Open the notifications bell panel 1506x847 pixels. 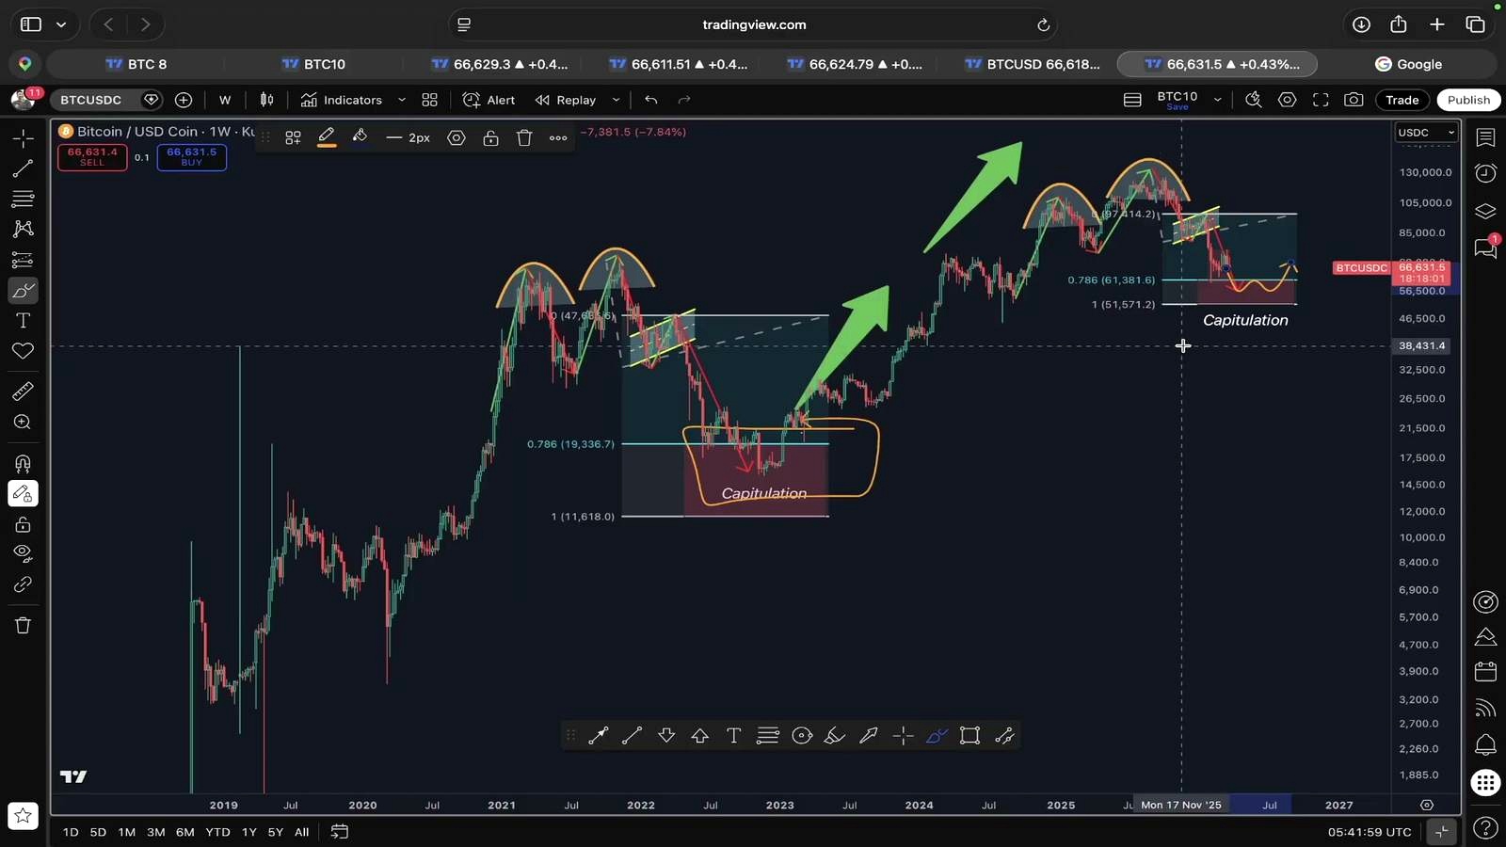coord(1485,744)
